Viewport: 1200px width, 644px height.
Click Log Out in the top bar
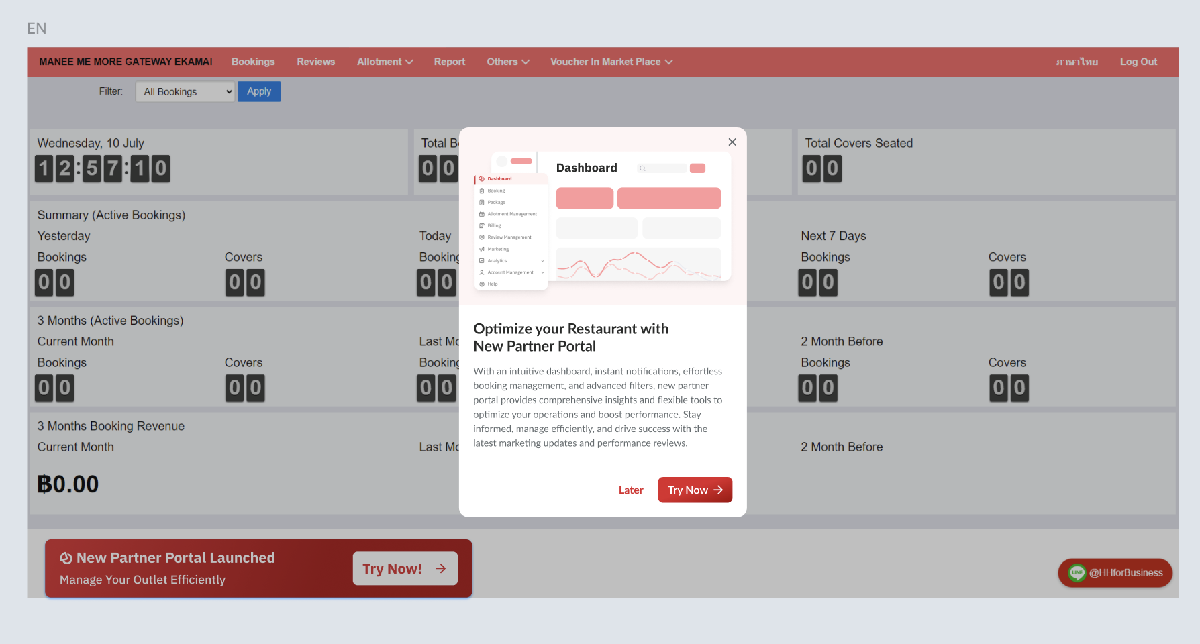click(x=1138, y=62)
